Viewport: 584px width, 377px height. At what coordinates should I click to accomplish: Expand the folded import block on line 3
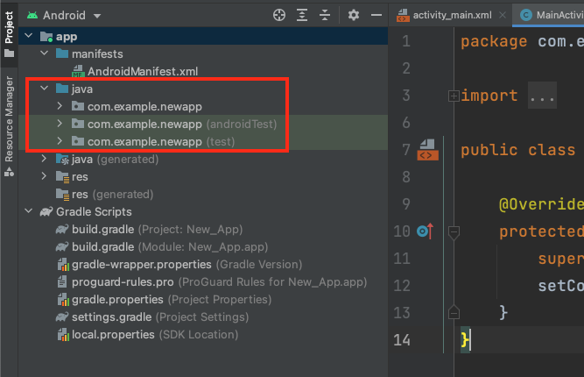click(454, 96)
